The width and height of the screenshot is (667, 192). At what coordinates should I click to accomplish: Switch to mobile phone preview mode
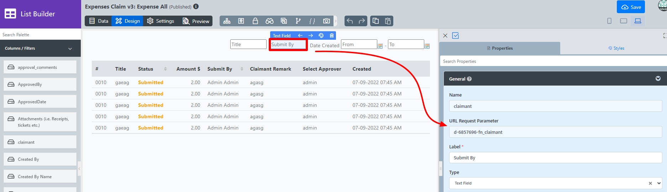(x=609, y=21)
